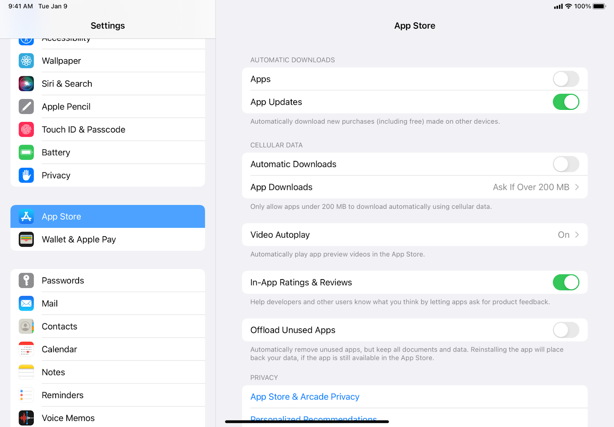Click the green Battery icon
Image resolution: width=614 pixels, height=427 pixels.
[26, 152]
